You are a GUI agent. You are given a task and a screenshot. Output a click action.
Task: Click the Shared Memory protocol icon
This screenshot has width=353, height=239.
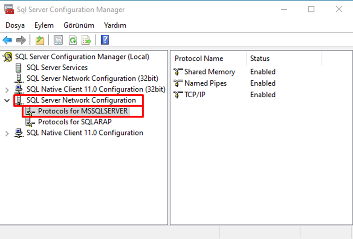tap(178, 72)
